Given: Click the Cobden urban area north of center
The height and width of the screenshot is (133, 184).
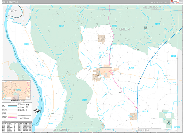Looking at the screenshot, I should point(102,38).
